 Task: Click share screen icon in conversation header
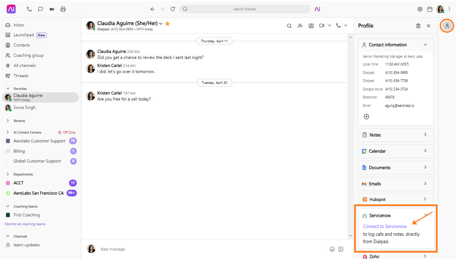coord(311,26)
